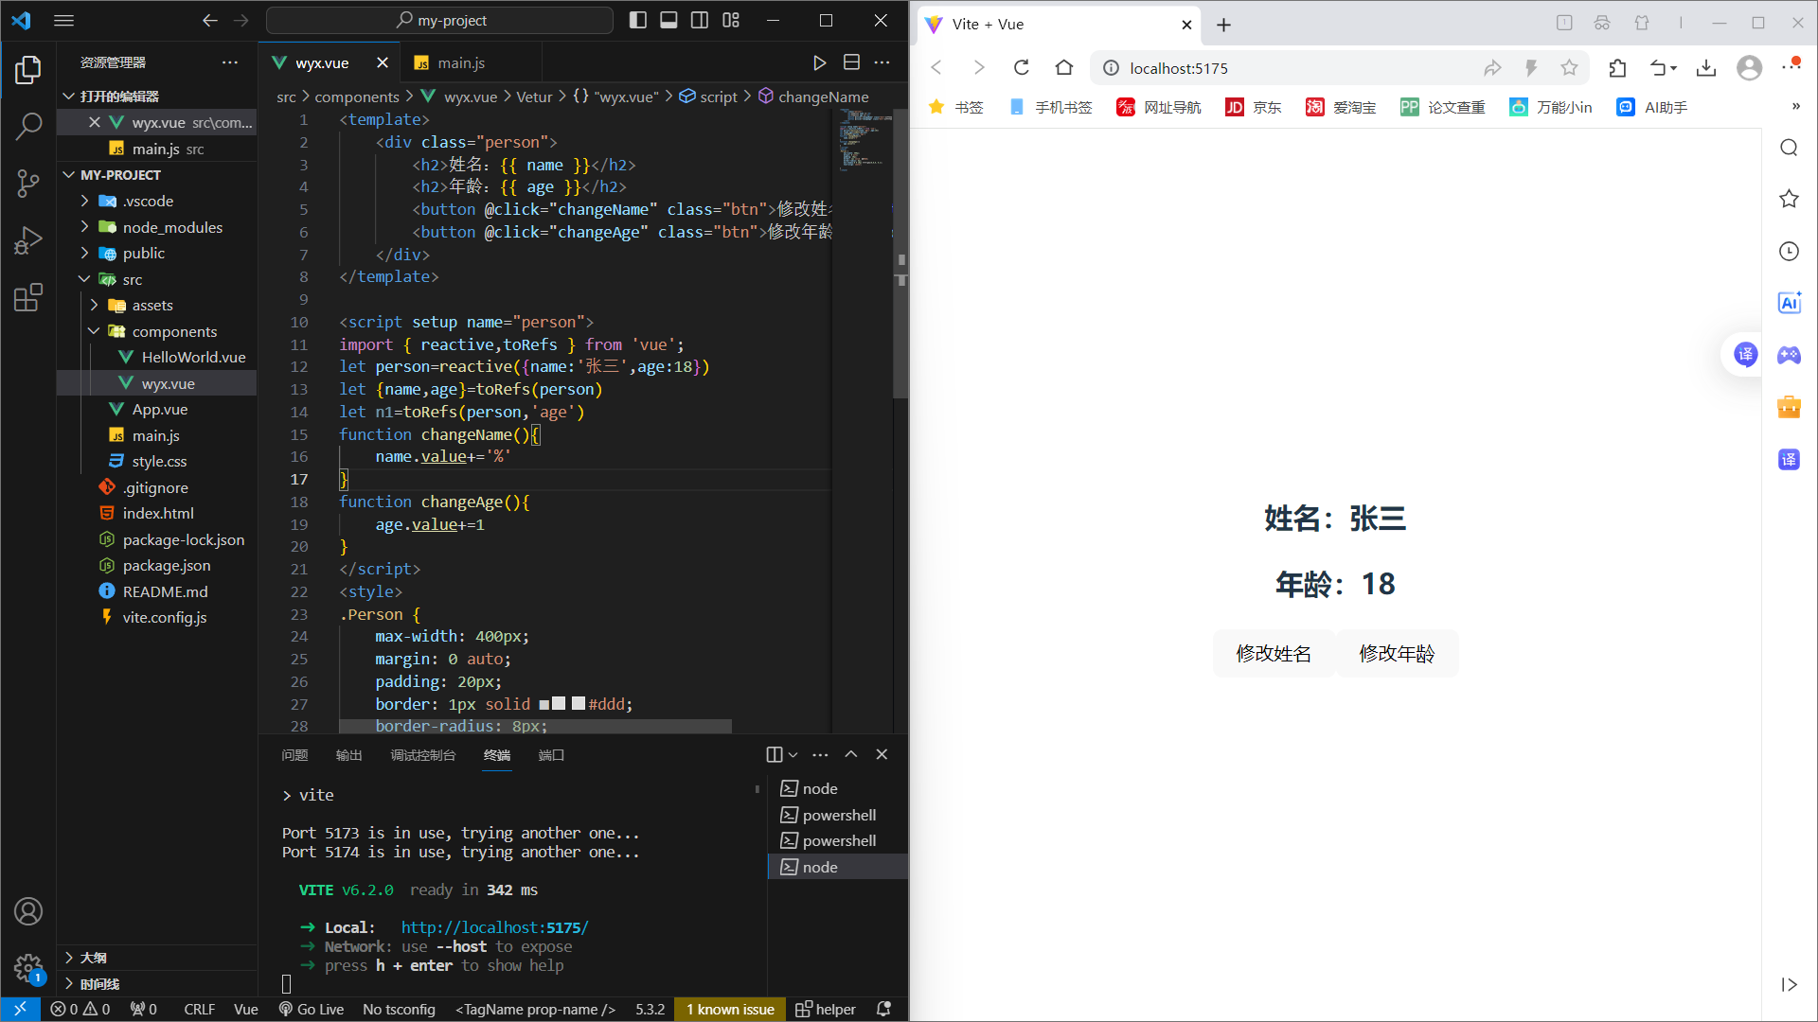1818x1022 pixels.
Task: Open the Explorer view in activity bar
Action: 28,70
